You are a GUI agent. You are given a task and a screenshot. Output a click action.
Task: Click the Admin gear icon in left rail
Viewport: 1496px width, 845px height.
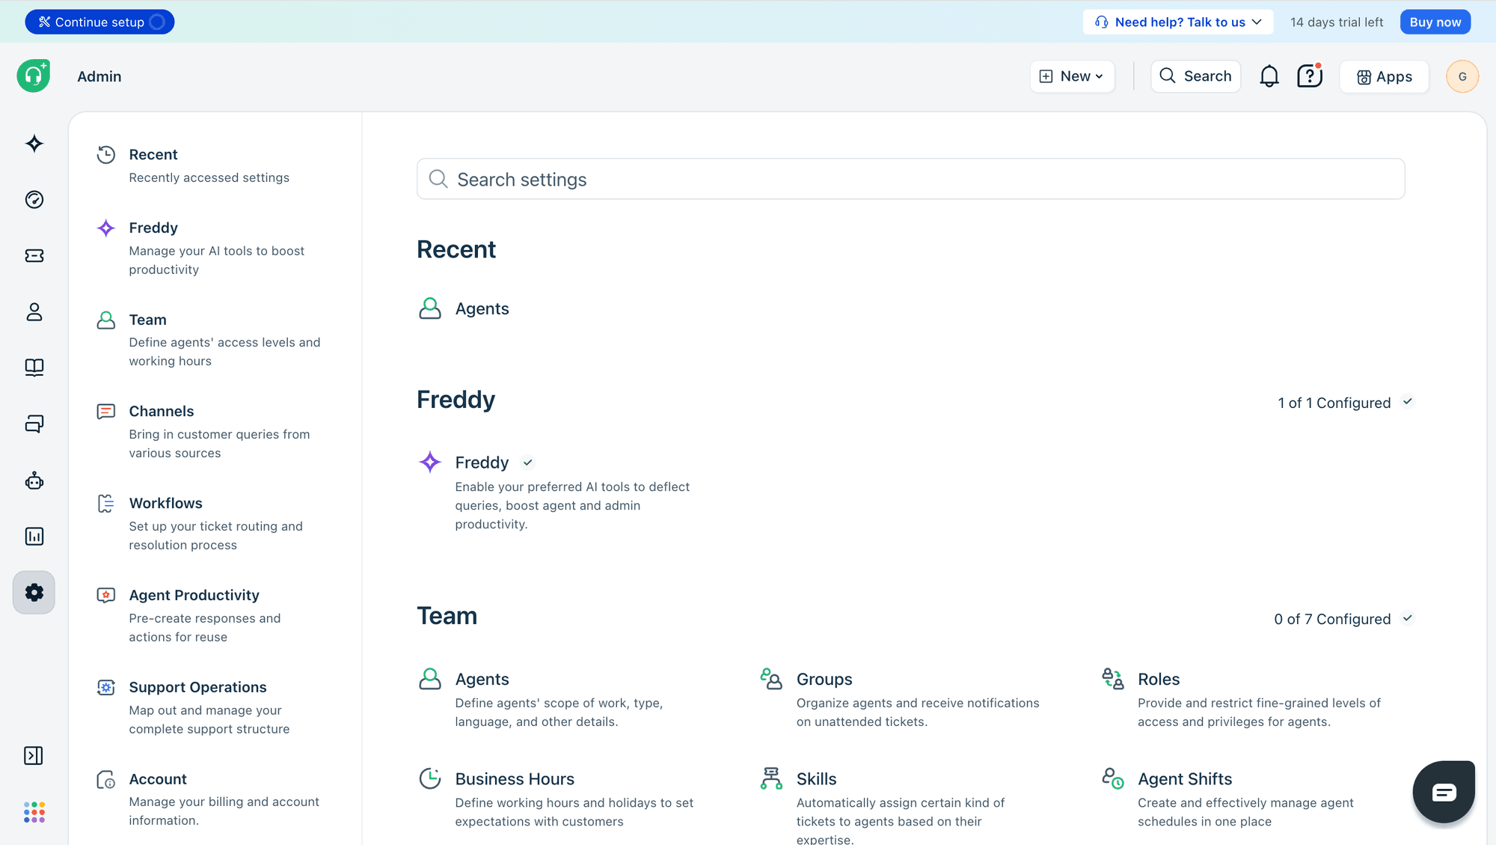[x=34, y=593]
